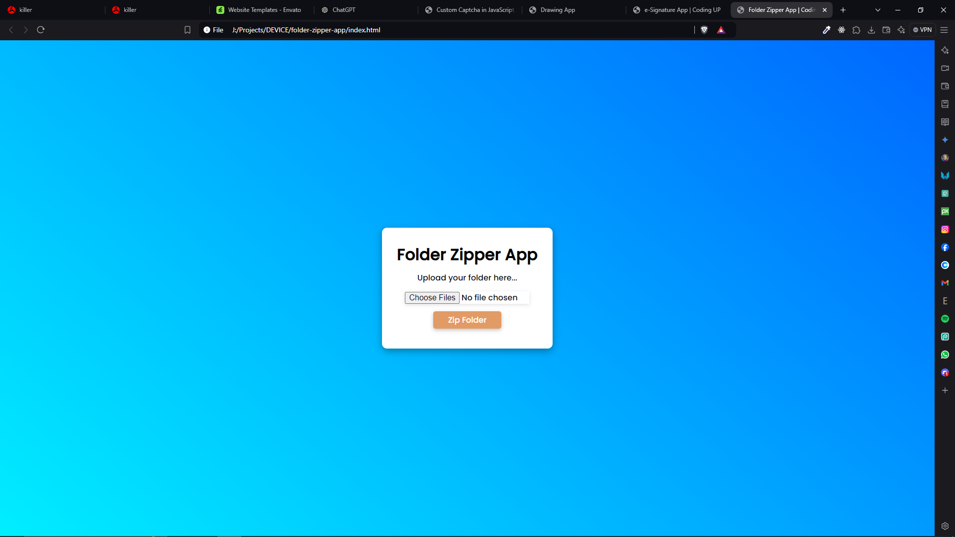The image size is (955, 537).
Task: Click 'Upload your folder here...' text
Action: [x=467, y=278]
